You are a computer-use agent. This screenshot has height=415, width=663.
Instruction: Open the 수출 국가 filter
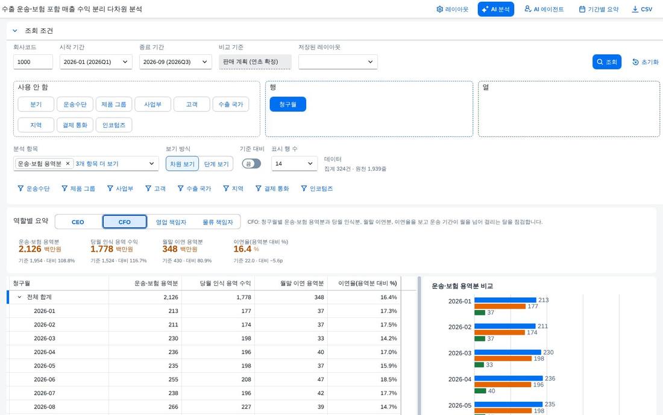point(194,188)
